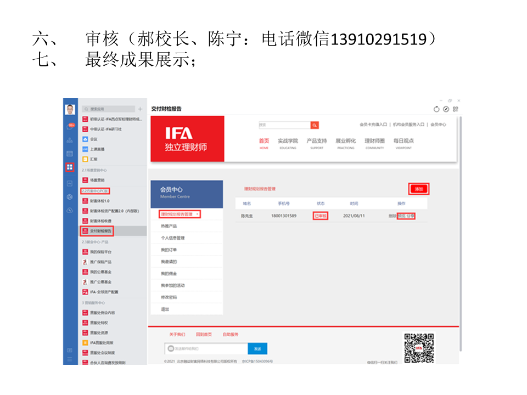Click date 2021/08/11 cell
The height and width of the screenshot is (395, 527).
pyautogui.click(x=354, y=216)
